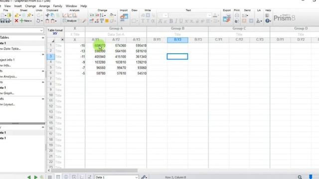Click the sort rows icon in Change group

click(x=102, y=15)
